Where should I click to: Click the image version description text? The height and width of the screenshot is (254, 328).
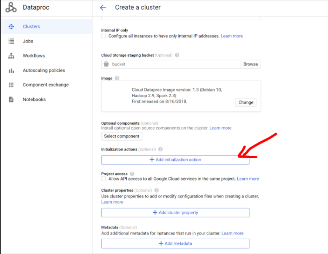[x=177, y=95]
